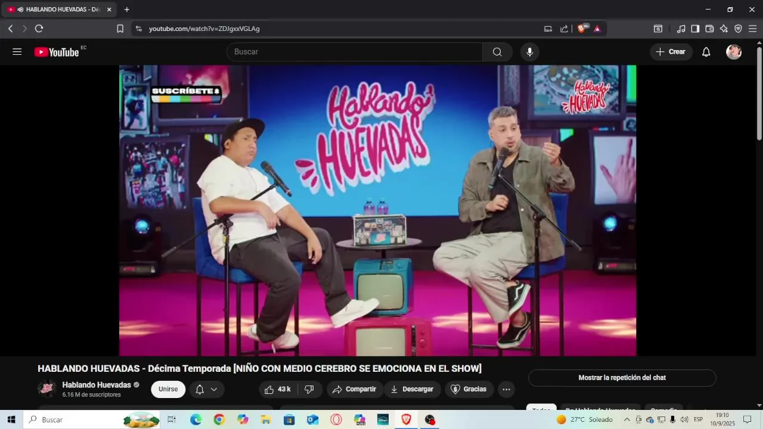Open File Explorer from taskbar
Viewport: 763px width, 429px height.
coord(266,419)
